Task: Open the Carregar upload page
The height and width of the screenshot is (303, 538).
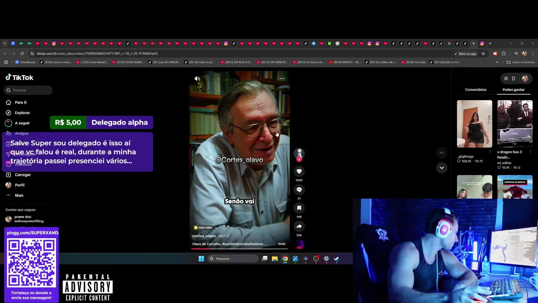Action: (23, 175)
